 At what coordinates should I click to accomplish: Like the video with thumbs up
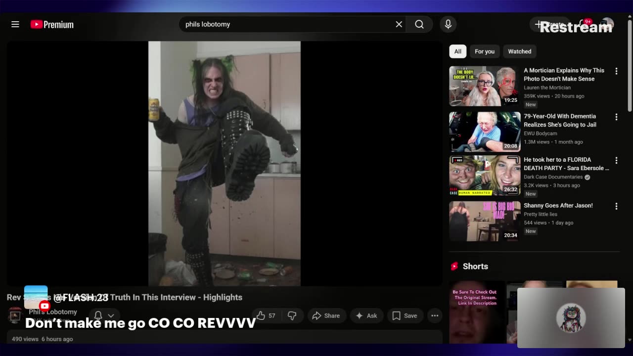click(266, 315)
